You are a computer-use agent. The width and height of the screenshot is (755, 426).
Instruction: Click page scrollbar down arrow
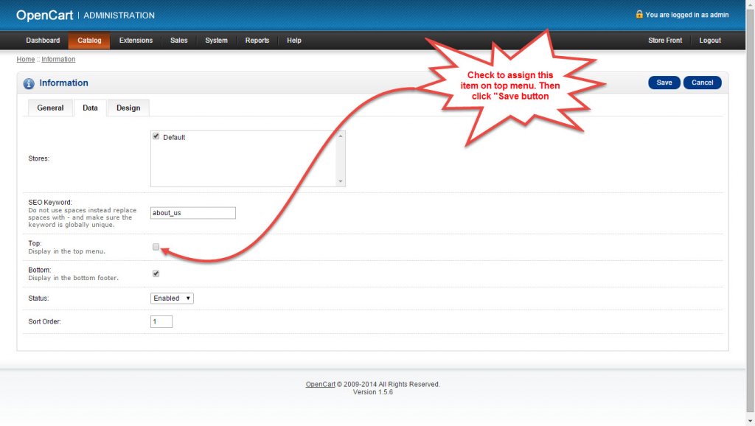[750, 421]
